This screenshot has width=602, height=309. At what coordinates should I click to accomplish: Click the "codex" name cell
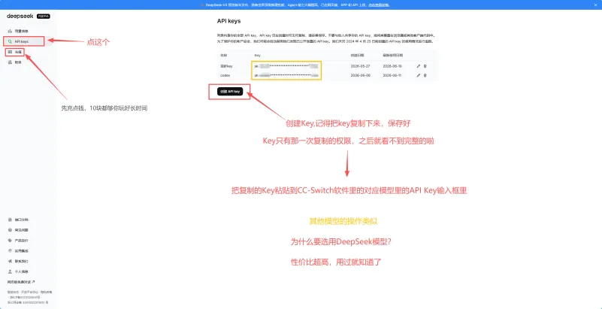(225, 75)
